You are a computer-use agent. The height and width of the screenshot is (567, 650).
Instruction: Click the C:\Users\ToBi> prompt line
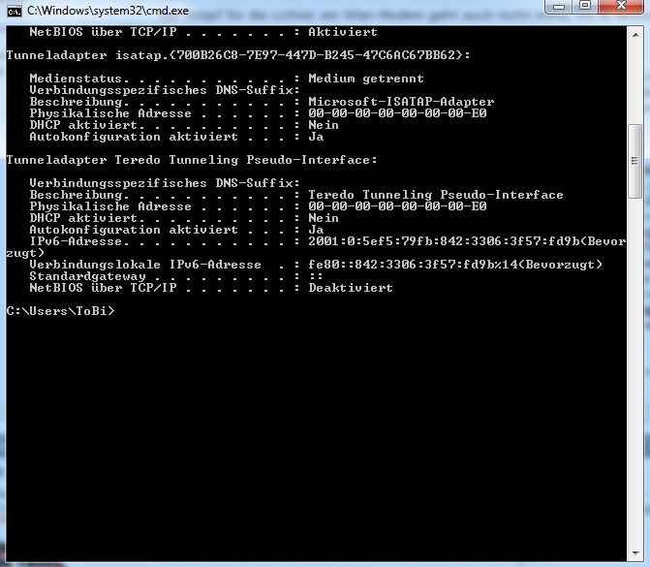click(60, 311)
